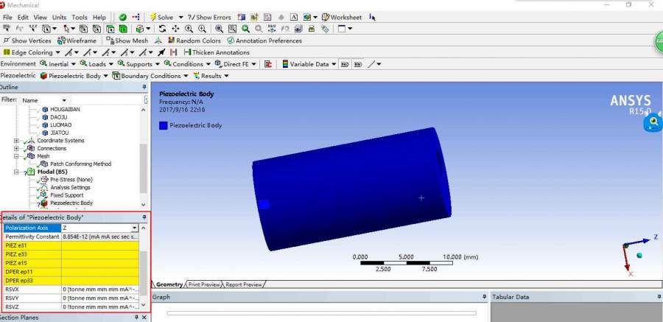Open the File menu

(x=7, y=18)
